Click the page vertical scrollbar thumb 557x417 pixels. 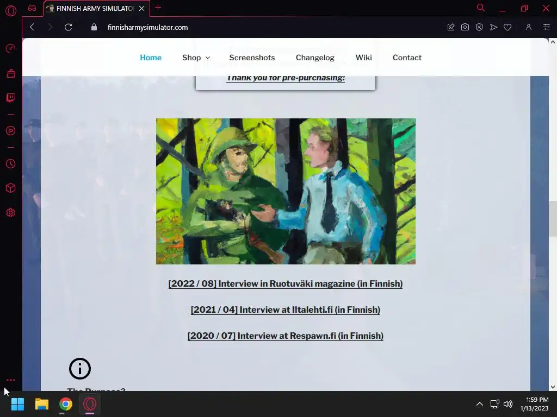(x=553, y=218)
